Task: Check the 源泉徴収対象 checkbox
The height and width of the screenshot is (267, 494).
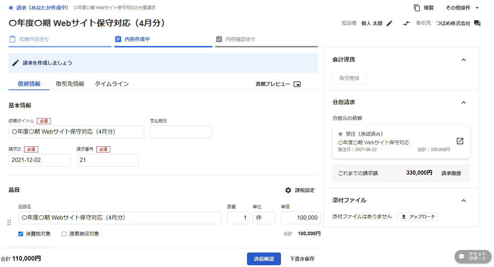Action: point(64,234)
